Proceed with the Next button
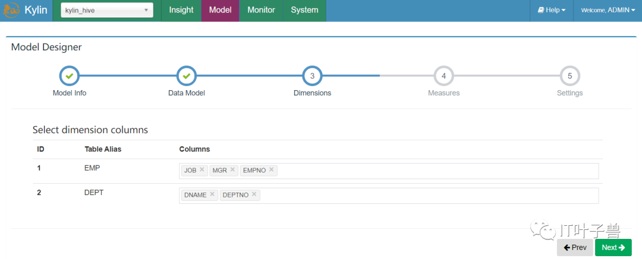Image resolution: width=642 pixels, height=259 pixels. point(613,248)
